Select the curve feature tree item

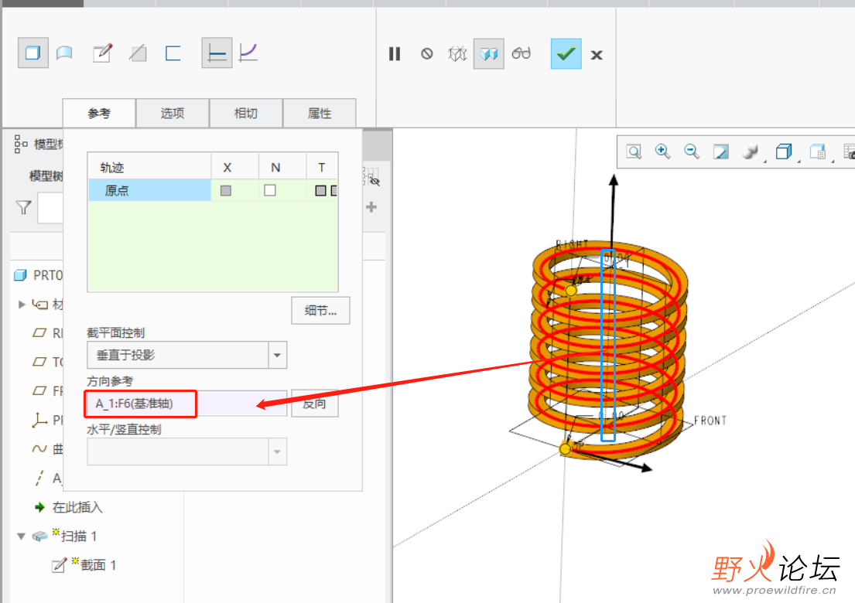click(48, 449)
